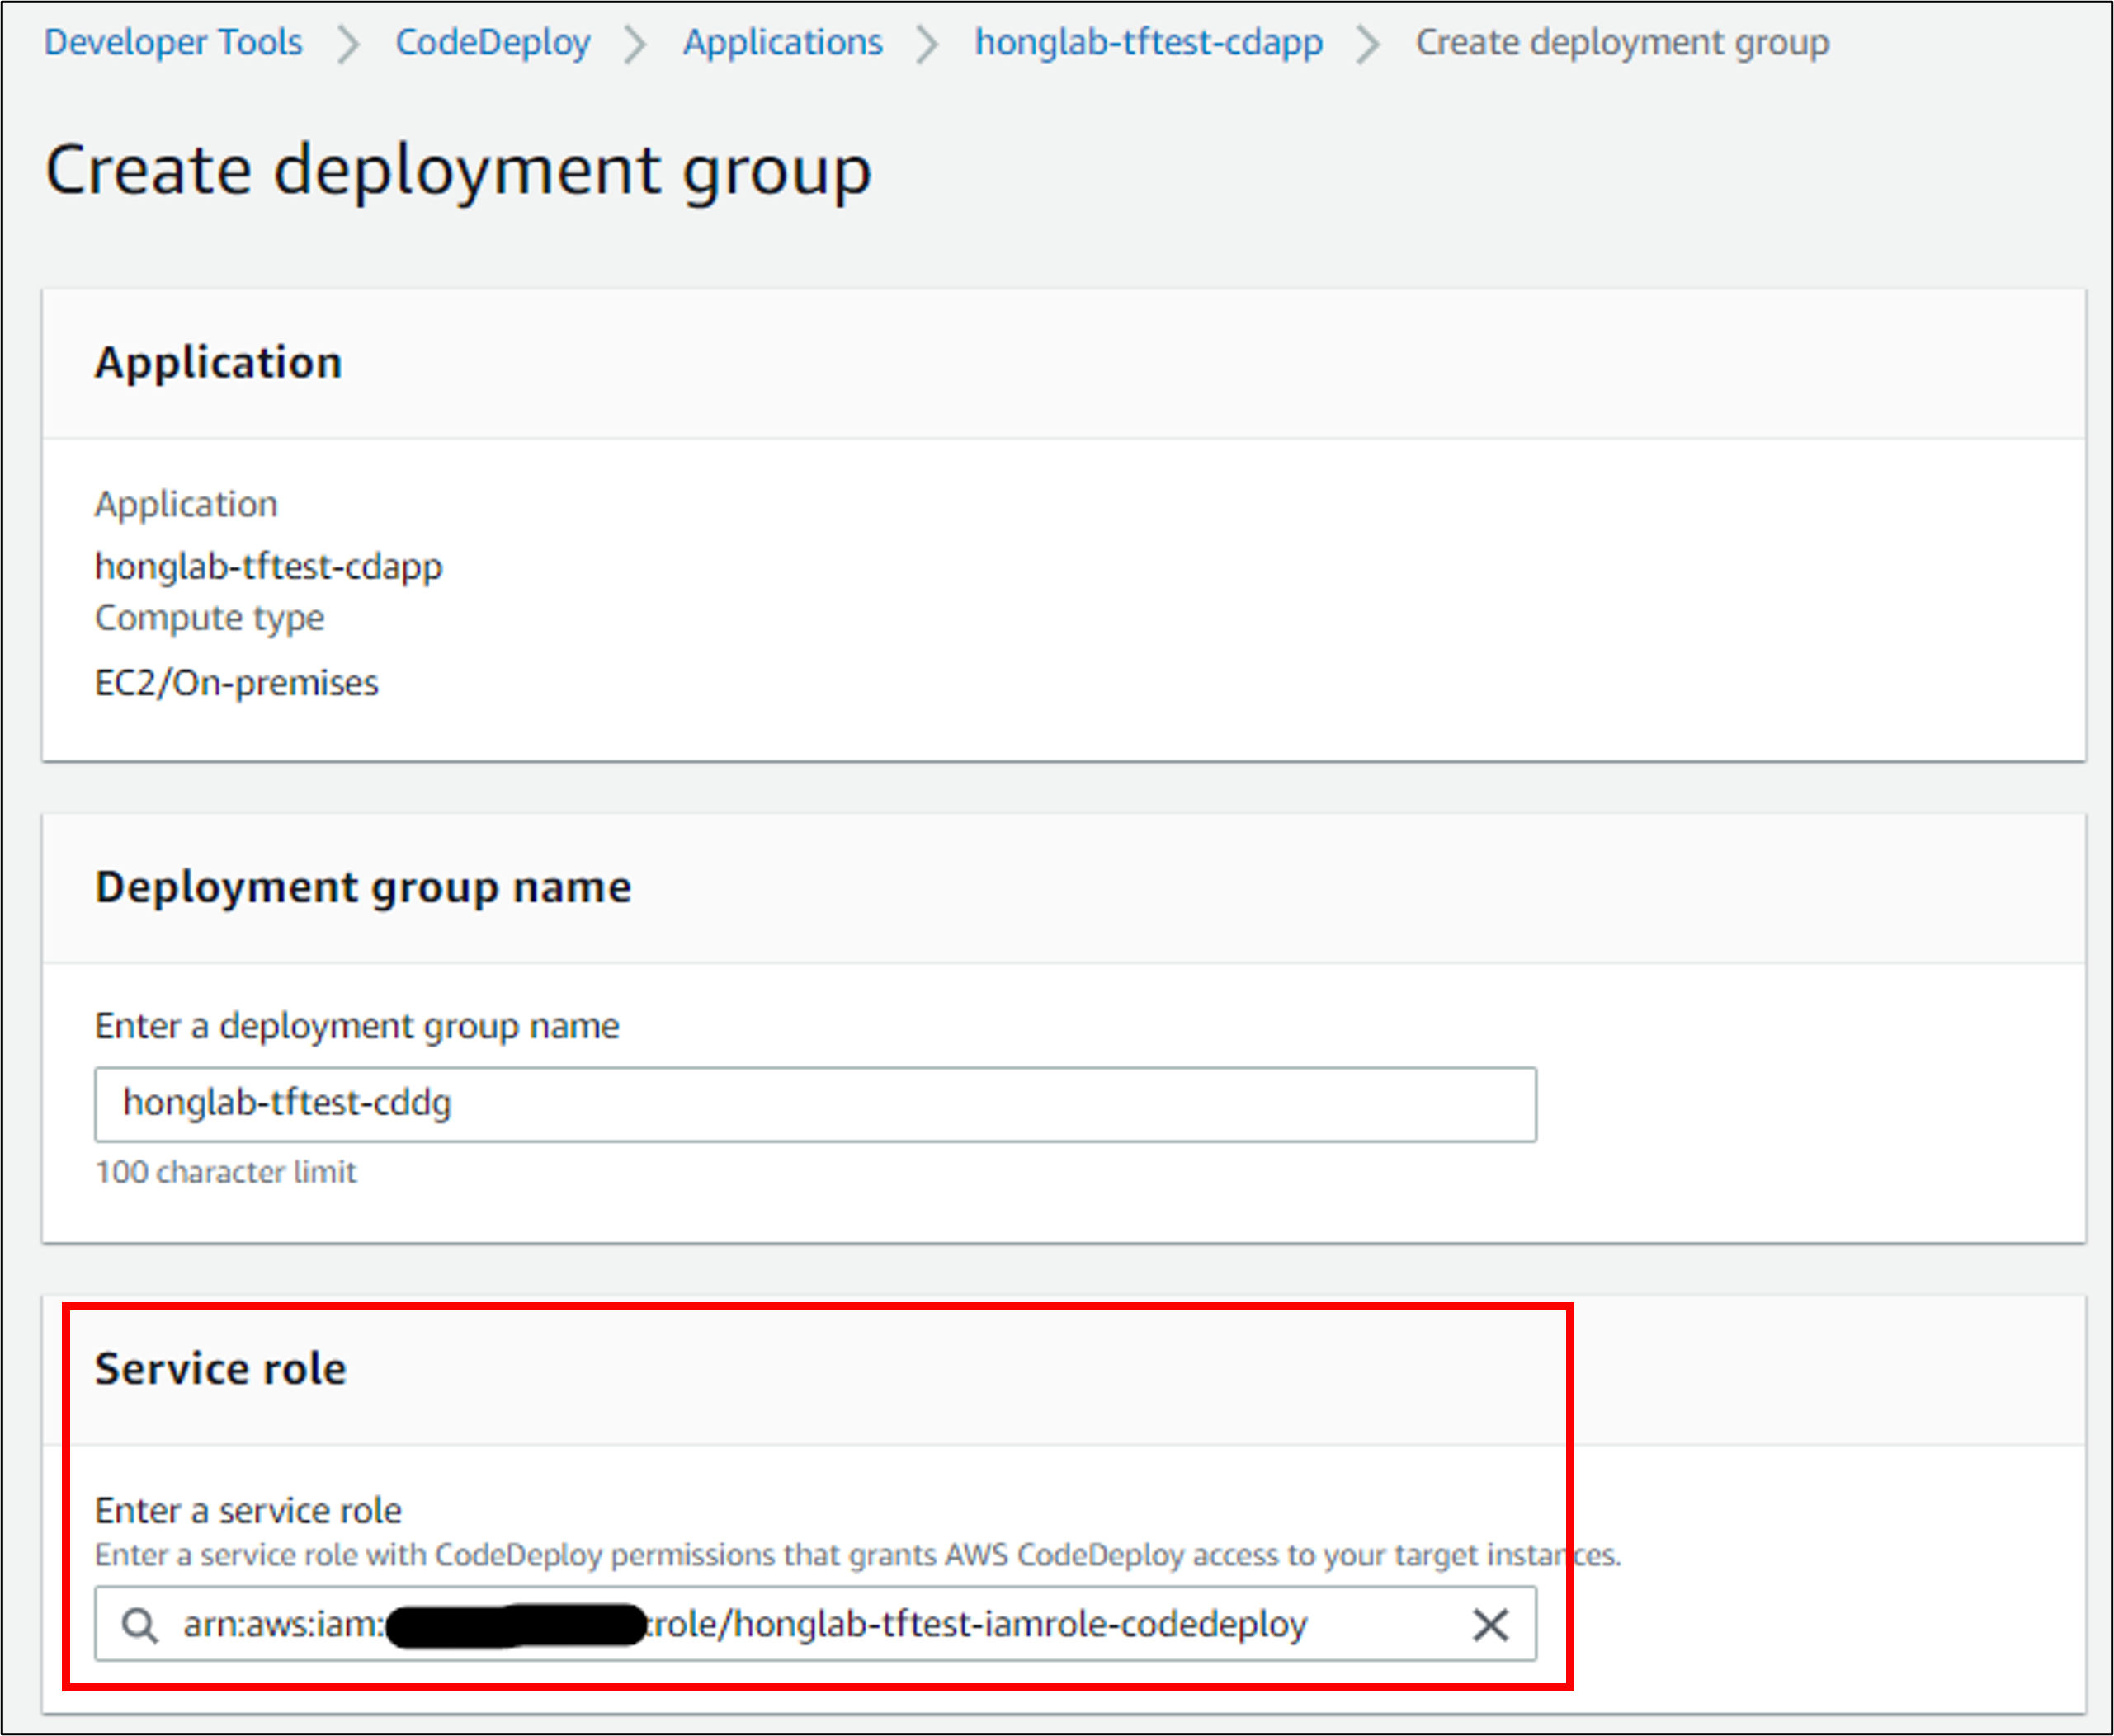The image size is (2114, 1736).
Task: Click chevron before Create deployment group
Action: click(1367, 44)
